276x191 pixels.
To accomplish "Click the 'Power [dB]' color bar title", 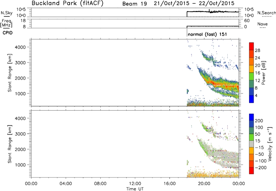I will point(263,73).
